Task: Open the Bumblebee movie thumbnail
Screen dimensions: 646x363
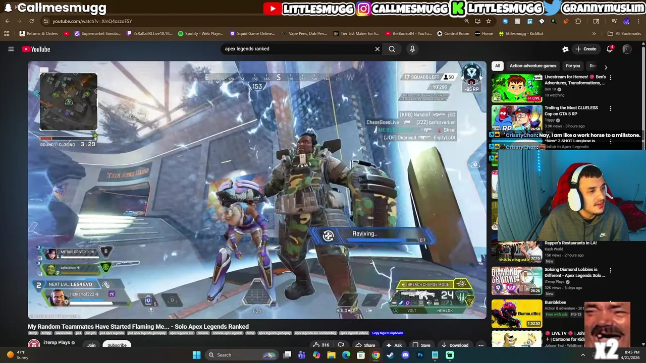Action: [517, 314]
